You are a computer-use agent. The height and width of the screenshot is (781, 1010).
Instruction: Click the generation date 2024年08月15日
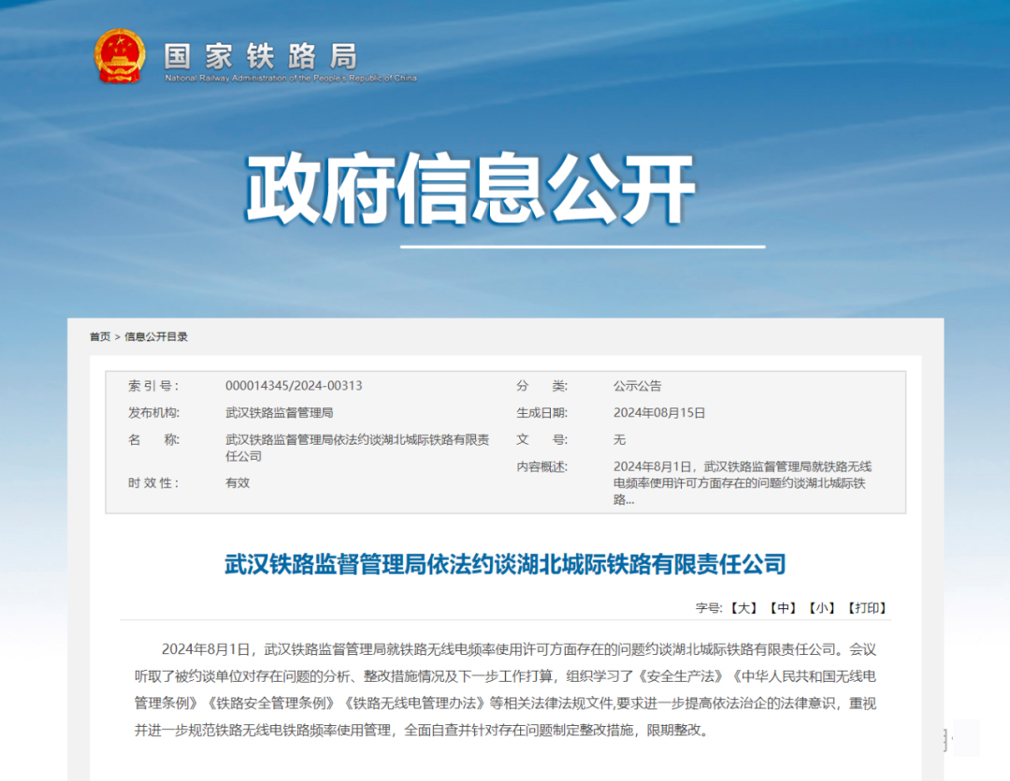click(x=659, y=412)
